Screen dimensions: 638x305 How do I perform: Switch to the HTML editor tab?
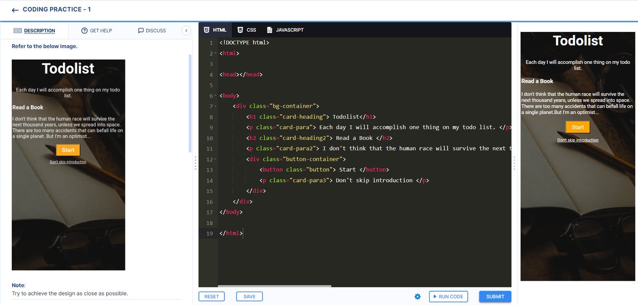pos(215,30)
